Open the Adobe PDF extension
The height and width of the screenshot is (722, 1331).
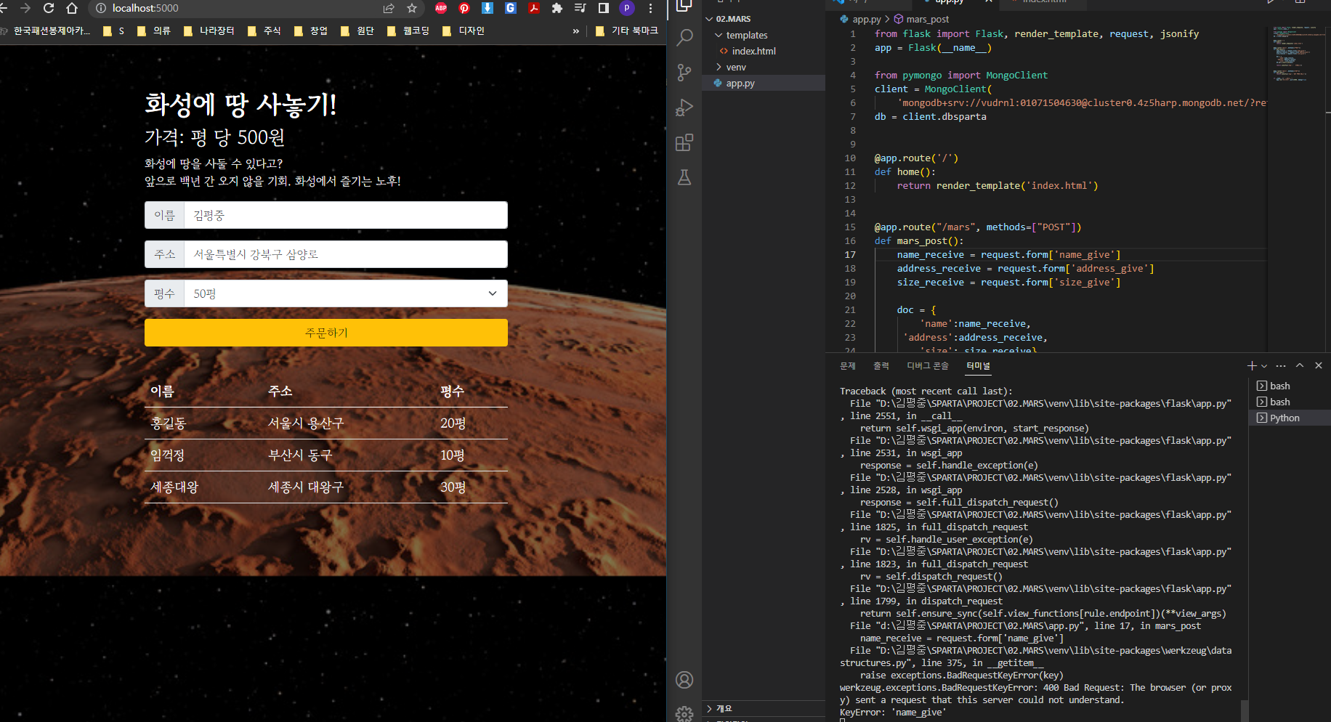(x=534, y=8)
